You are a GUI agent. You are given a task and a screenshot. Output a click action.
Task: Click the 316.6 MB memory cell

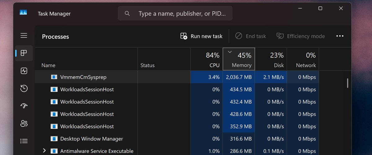(x=239, y=139)
